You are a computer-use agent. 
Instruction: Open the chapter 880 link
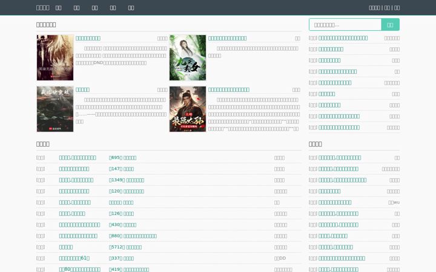[x=133, y=236]
